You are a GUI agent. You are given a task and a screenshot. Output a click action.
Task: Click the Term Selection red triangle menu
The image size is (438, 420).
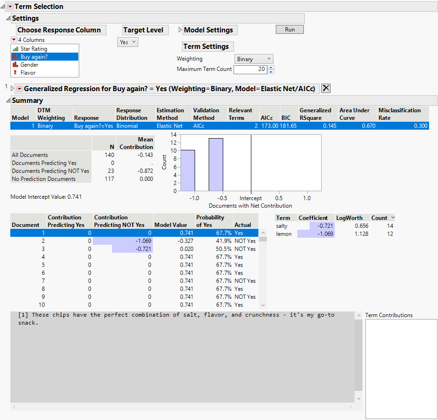10,7
